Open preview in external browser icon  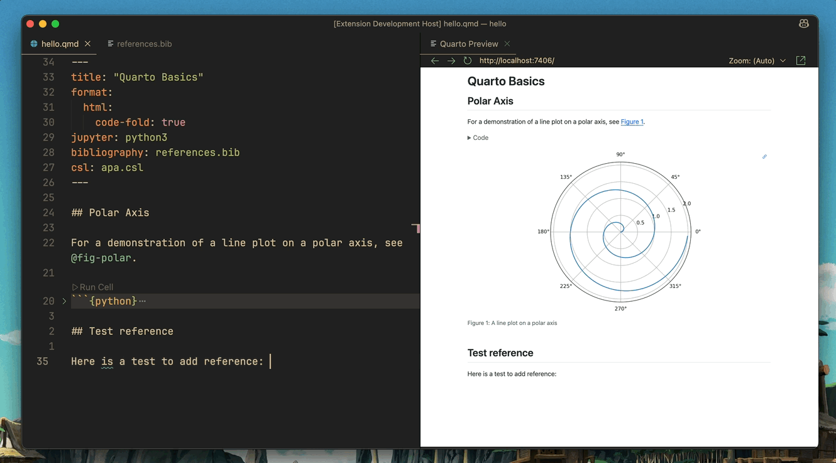801,61
